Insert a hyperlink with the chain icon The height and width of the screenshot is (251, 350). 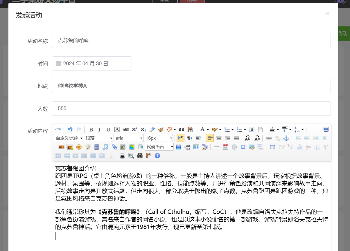click(x=269, y=138)
